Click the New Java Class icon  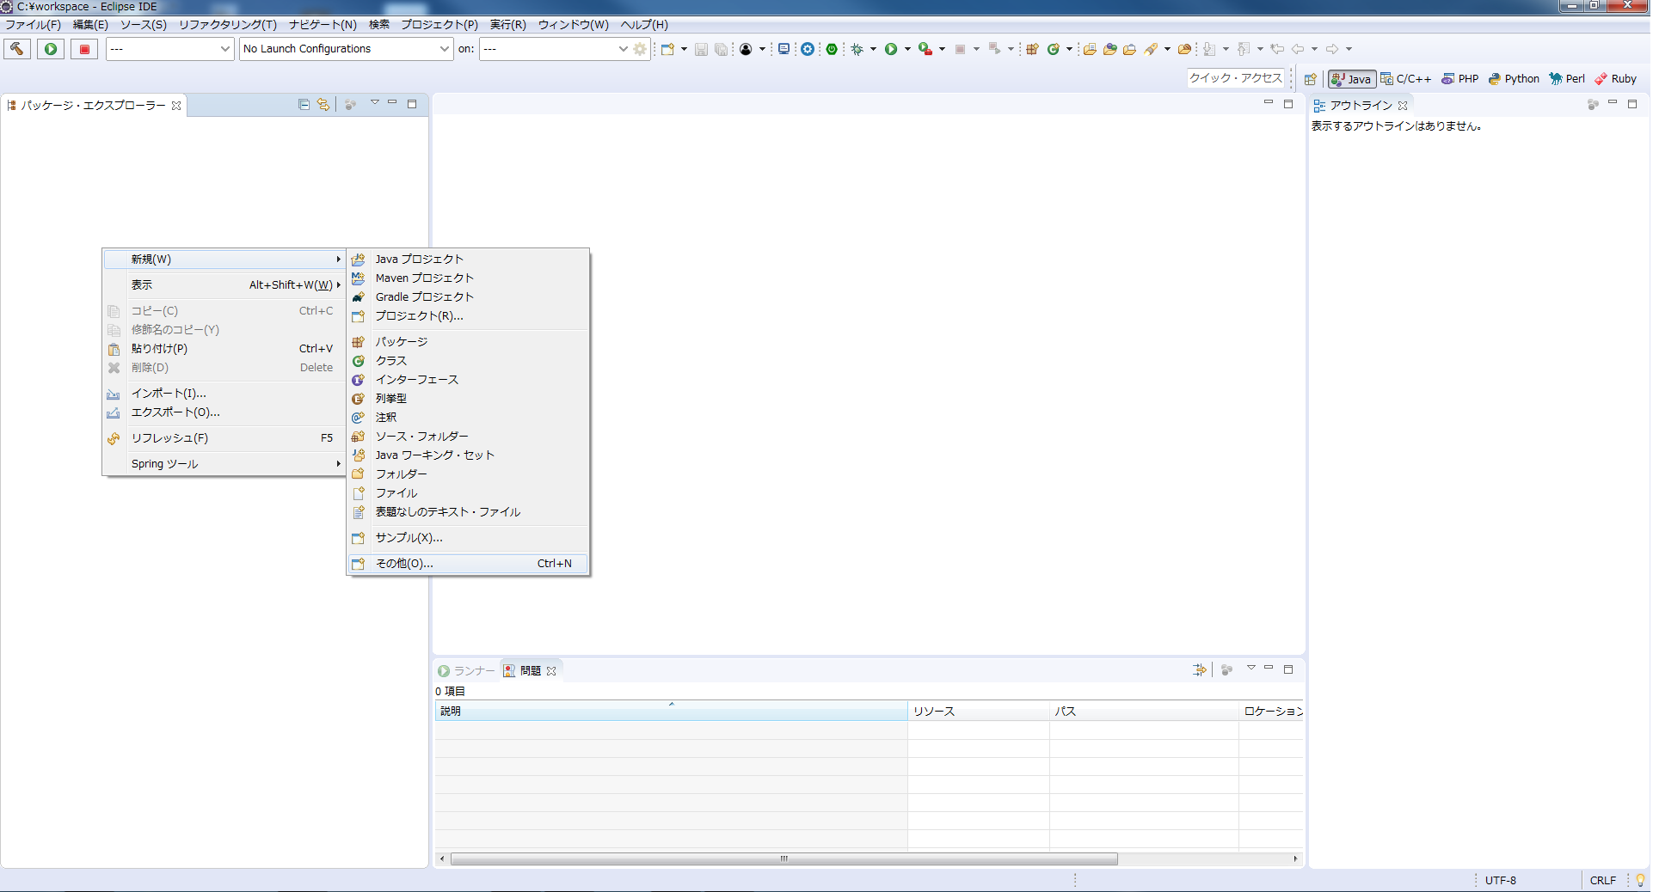[x=1053, y=49]
